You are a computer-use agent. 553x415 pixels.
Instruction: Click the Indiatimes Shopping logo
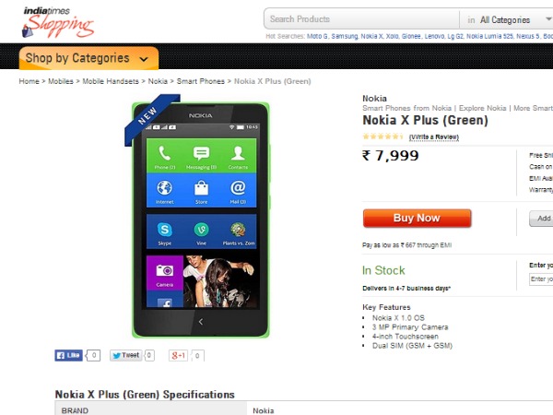click(x=58, y=20)
